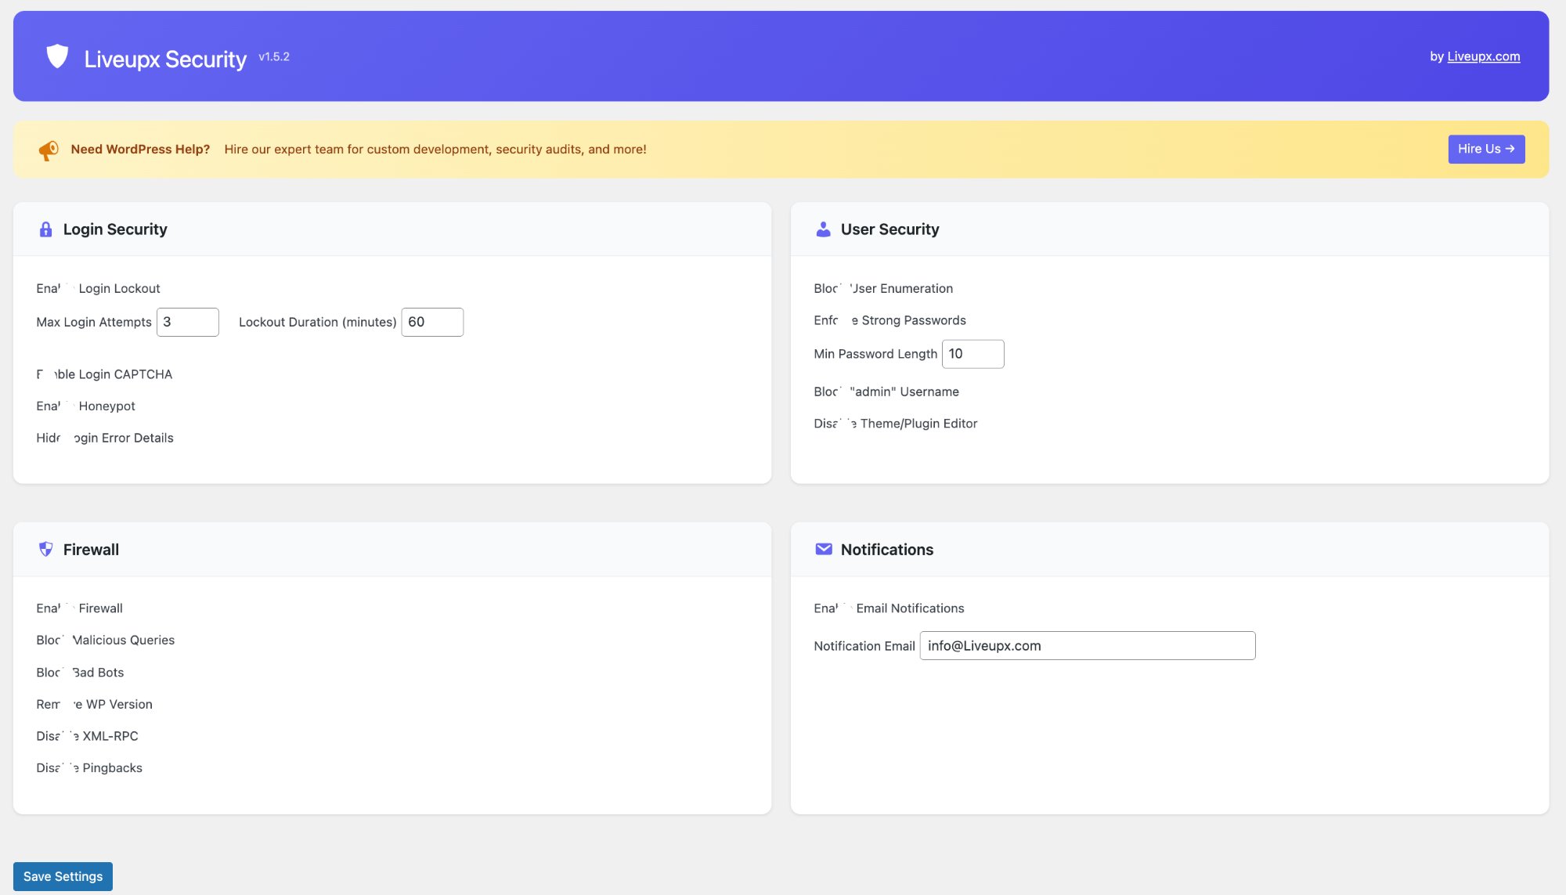Toggle Email Notifications on

(x=846, y=608)
